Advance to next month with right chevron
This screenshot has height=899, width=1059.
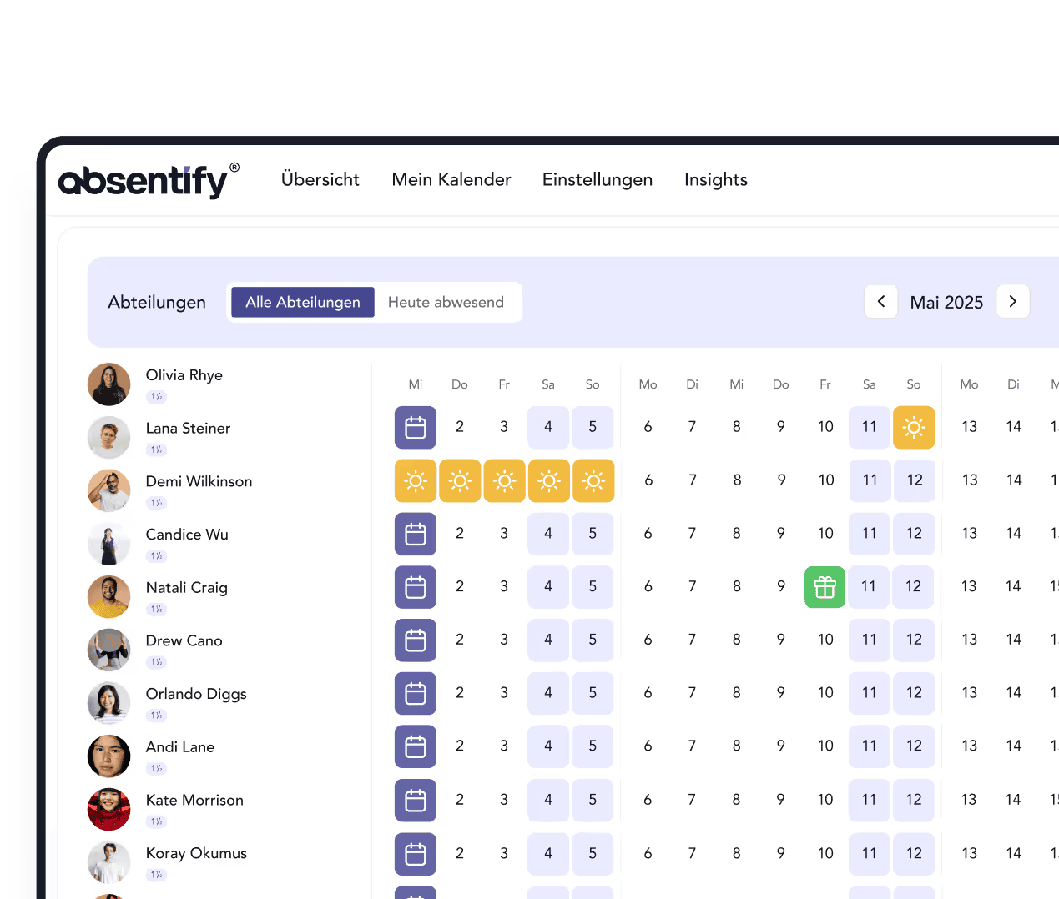[x=1012, y=301]
